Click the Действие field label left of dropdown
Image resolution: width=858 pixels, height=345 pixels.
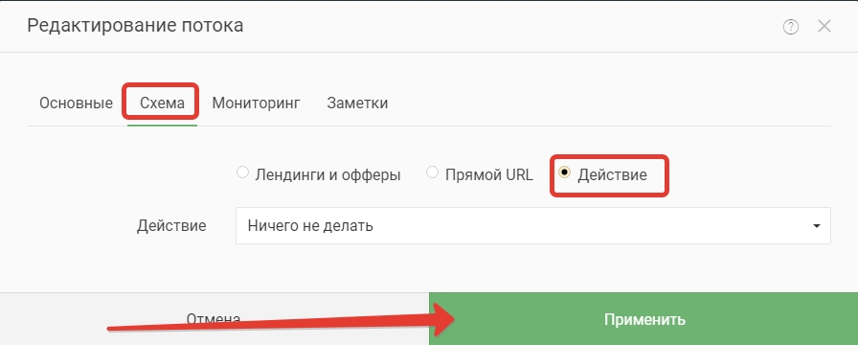(171, 226)
